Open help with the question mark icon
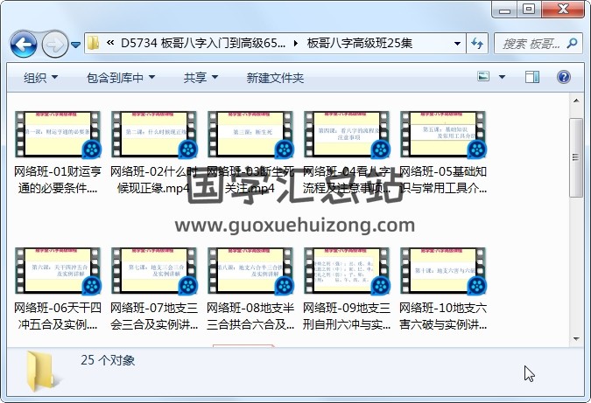 point(564,77)
